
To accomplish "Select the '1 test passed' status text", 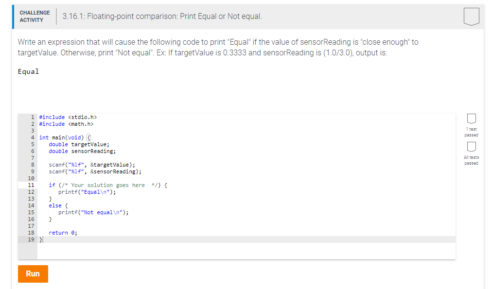I will pyautogui.click(x=471, y=132).
